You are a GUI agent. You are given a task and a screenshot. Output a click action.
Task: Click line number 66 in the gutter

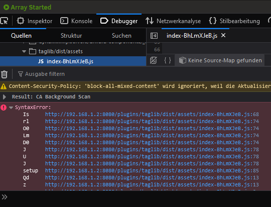(157, 50)
